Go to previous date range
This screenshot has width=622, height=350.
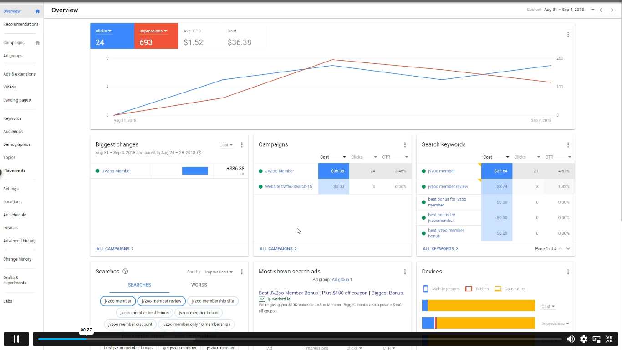[601, 10]
